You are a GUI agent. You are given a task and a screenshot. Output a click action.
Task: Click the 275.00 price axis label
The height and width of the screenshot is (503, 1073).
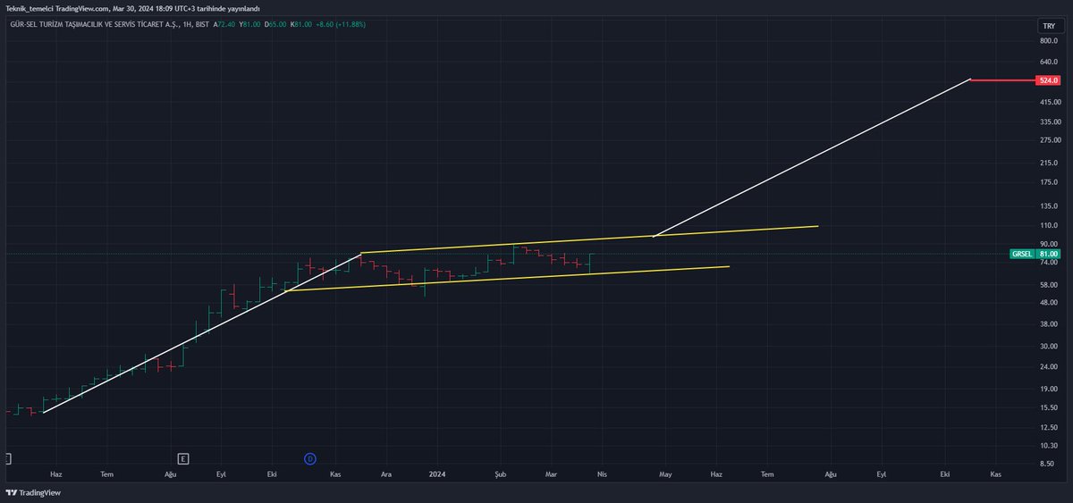1049,139
